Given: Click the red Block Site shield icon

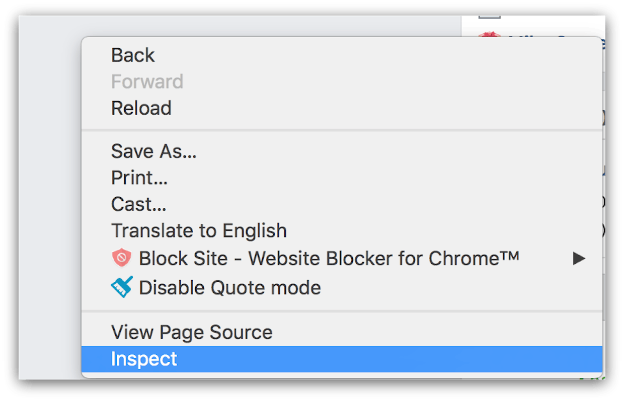Looking at the screenshot, I should pyautogui.click(x=121, y=259).
